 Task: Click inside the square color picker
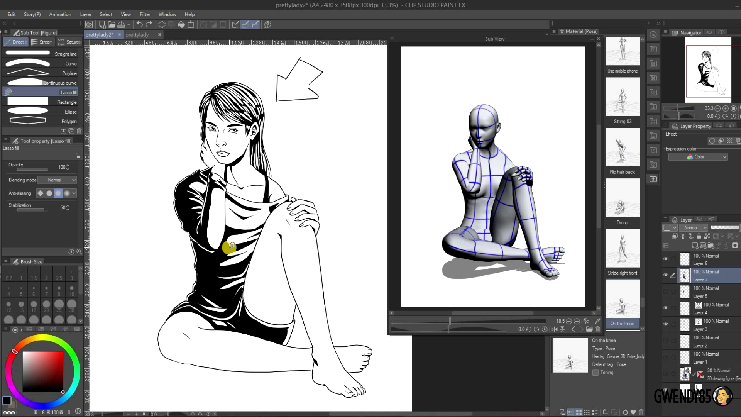(42, 371)
